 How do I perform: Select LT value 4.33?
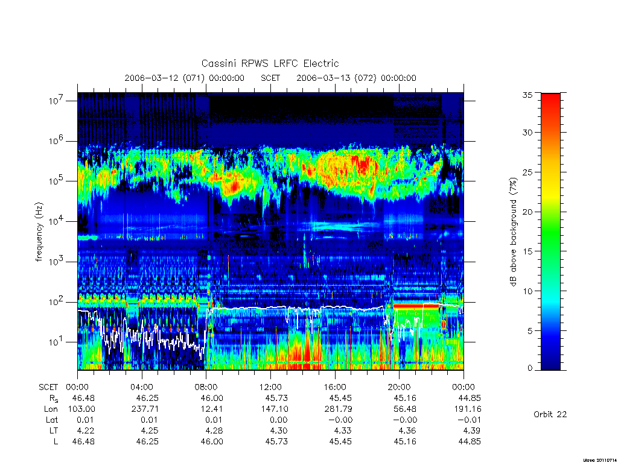[343, 430]
